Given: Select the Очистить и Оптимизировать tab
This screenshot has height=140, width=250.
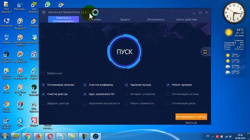Looking at the screenshot, I should tap(63, 19).
